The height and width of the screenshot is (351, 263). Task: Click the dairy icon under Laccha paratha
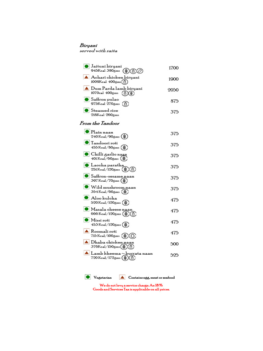pos(133,169)
